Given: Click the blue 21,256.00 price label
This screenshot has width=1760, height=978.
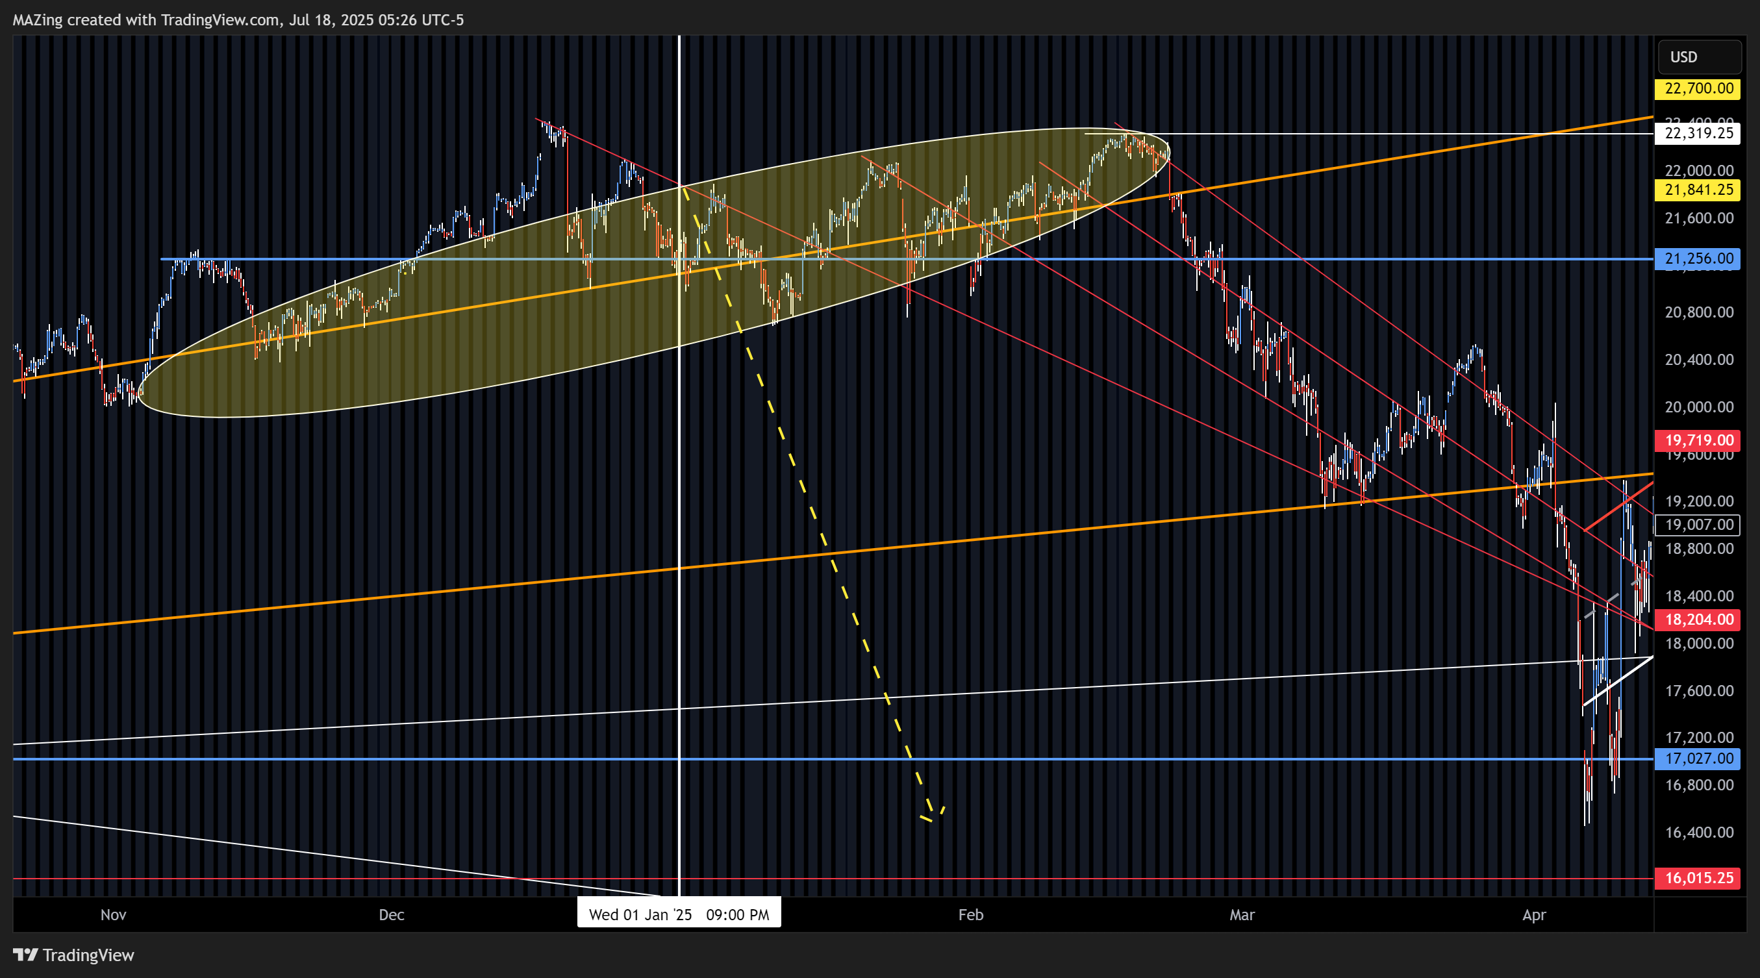Looking at the screenshot, I should coord(1698,259).
